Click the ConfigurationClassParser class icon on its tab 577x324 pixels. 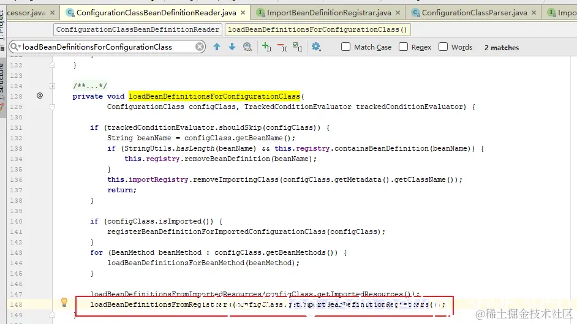point(415,13)
